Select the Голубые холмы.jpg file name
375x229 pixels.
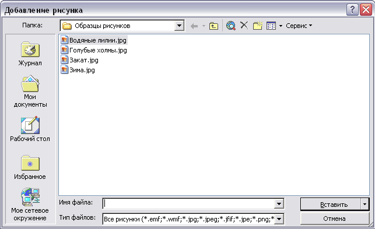pos(98,50)
